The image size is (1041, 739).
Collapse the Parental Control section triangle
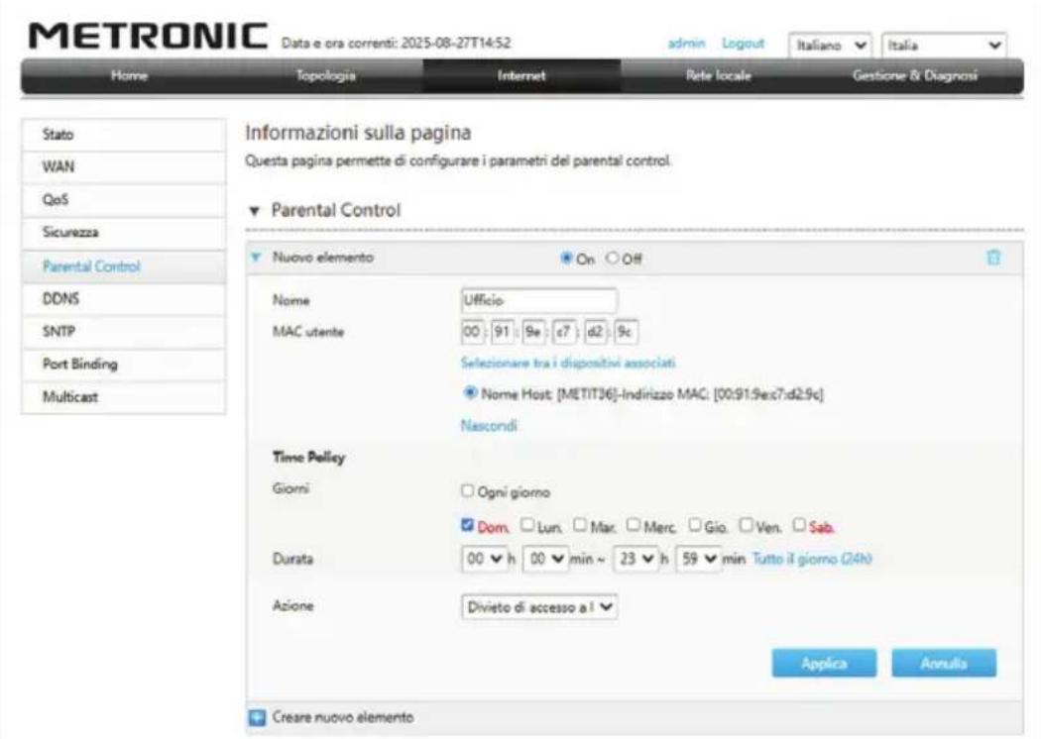coord(254,211)
